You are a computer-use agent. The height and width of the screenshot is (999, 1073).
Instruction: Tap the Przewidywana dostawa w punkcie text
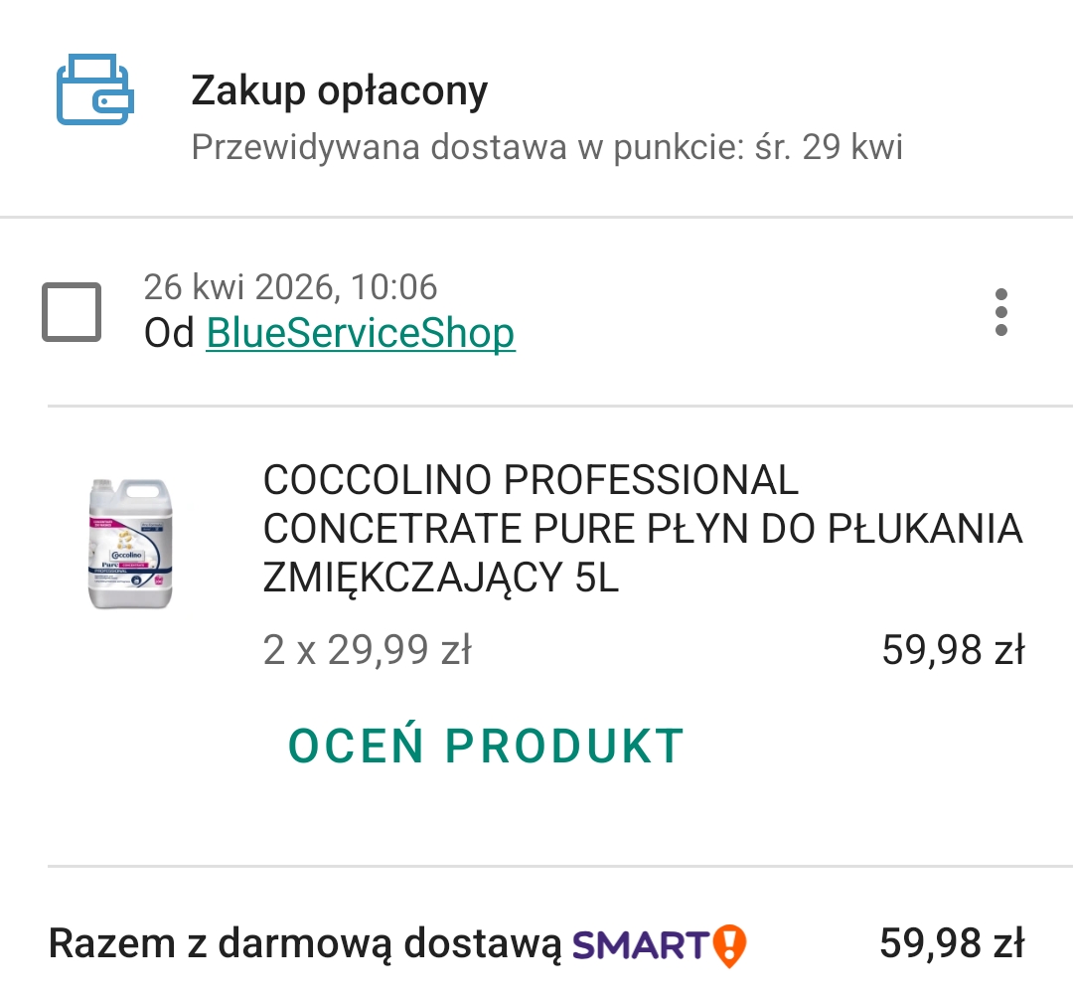click(467, 147)
